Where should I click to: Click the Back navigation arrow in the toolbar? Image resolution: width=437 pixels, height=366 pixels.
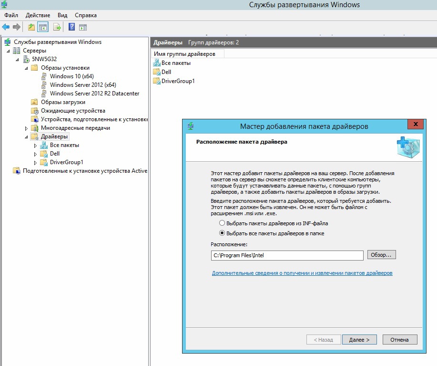click(7, 27)
